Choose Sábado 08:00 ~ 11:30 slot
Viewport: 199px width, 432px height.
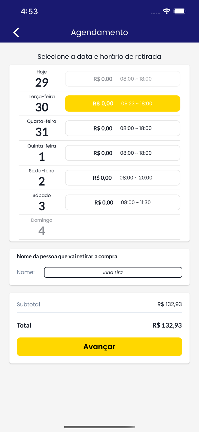pyautogui.click(x=123, y=203)
